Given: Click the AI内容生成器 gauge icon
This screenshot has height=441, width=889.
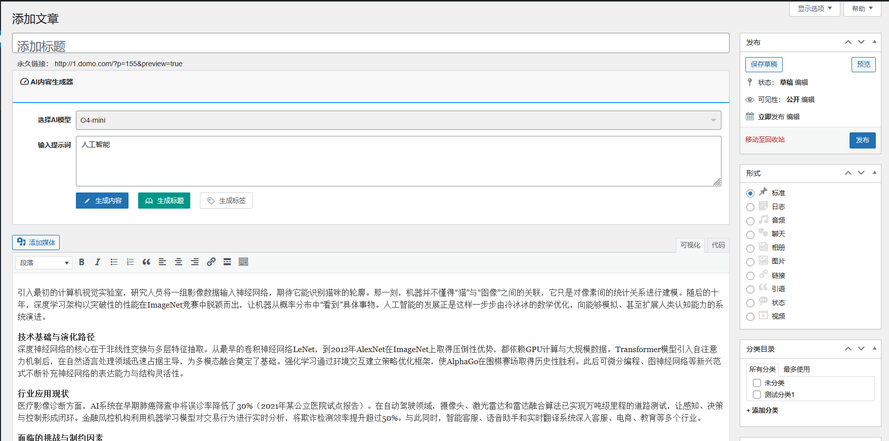Looking at the screenshot, I should pyautogui.click(x=24, y=81).
